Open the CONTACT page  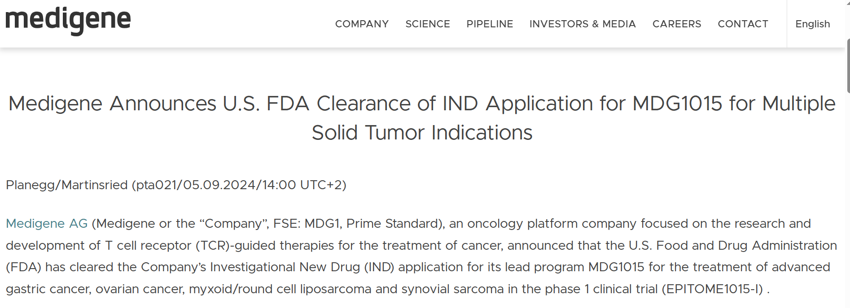[x=743, y=24]
